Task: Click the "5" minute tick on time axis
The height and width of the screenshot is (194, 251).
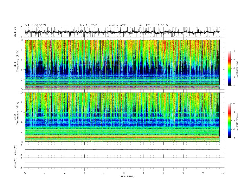Action: tap(124, 173)
